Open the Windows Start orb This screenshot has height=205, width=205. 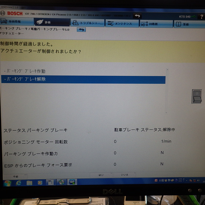pyautogui.click(x=7, y=183)
